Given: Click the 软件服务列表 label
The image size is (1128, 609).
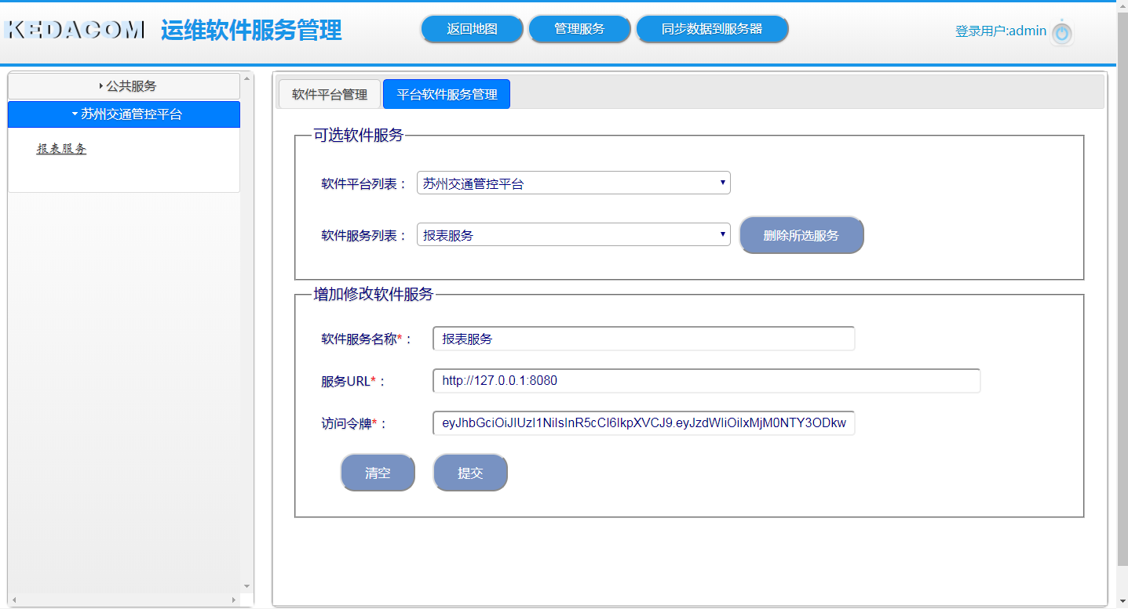Looking at the screenshot, I should point(364,235).
